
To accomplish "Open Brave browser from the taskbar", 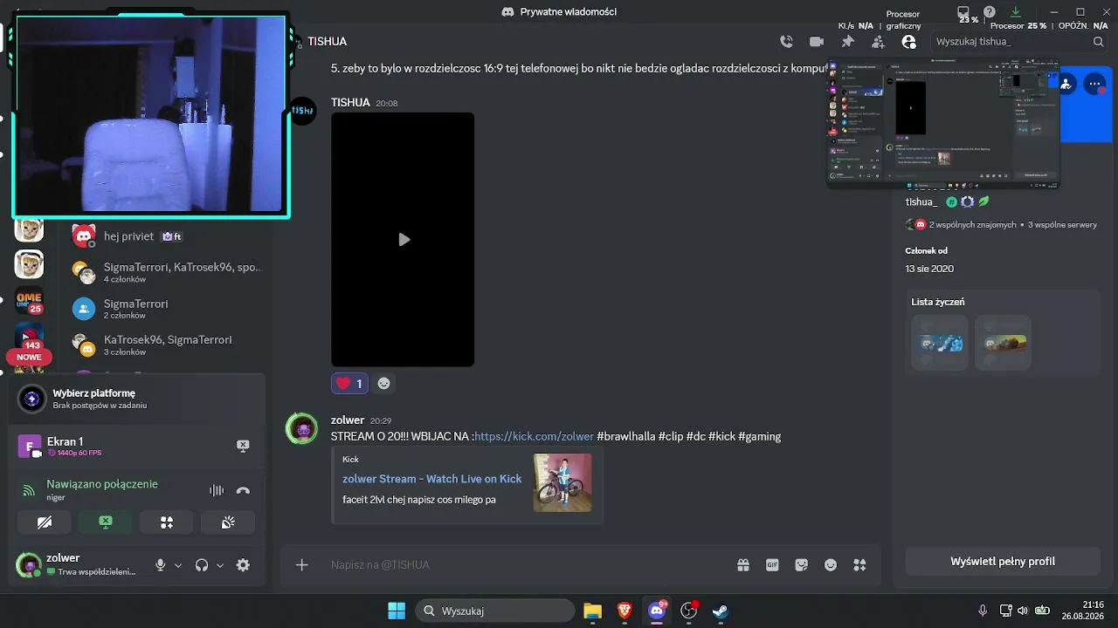I will [625, 611].
